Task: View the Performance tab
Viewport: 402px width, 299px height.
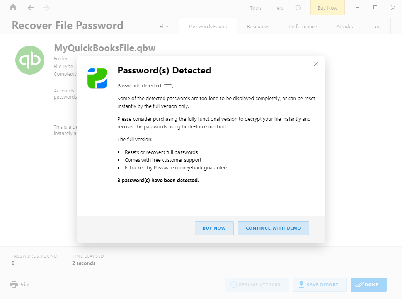Action: (x=303, y=26)
